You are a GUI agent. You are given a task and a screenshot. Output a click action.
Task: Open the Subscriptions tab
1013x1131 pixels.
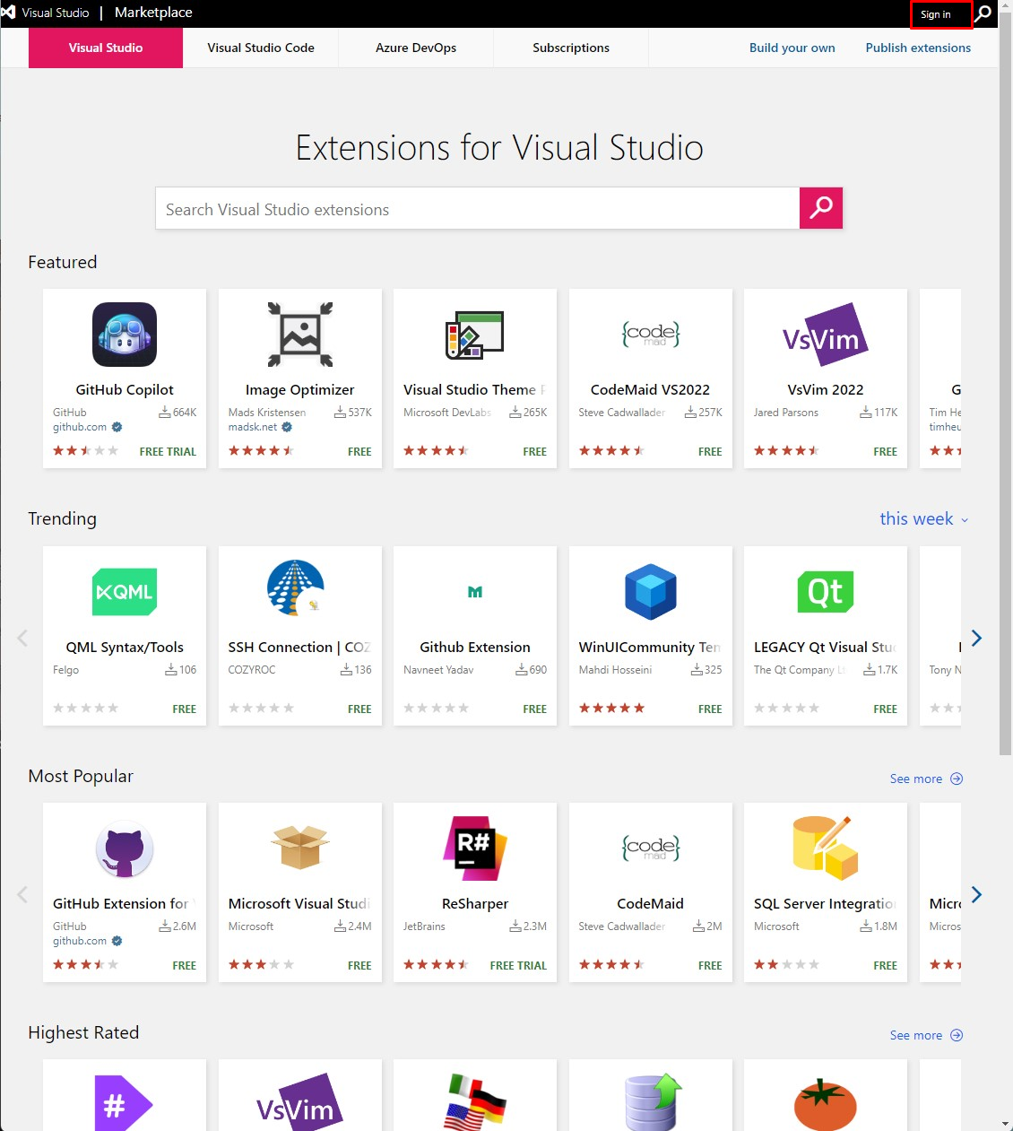(571, 48)
